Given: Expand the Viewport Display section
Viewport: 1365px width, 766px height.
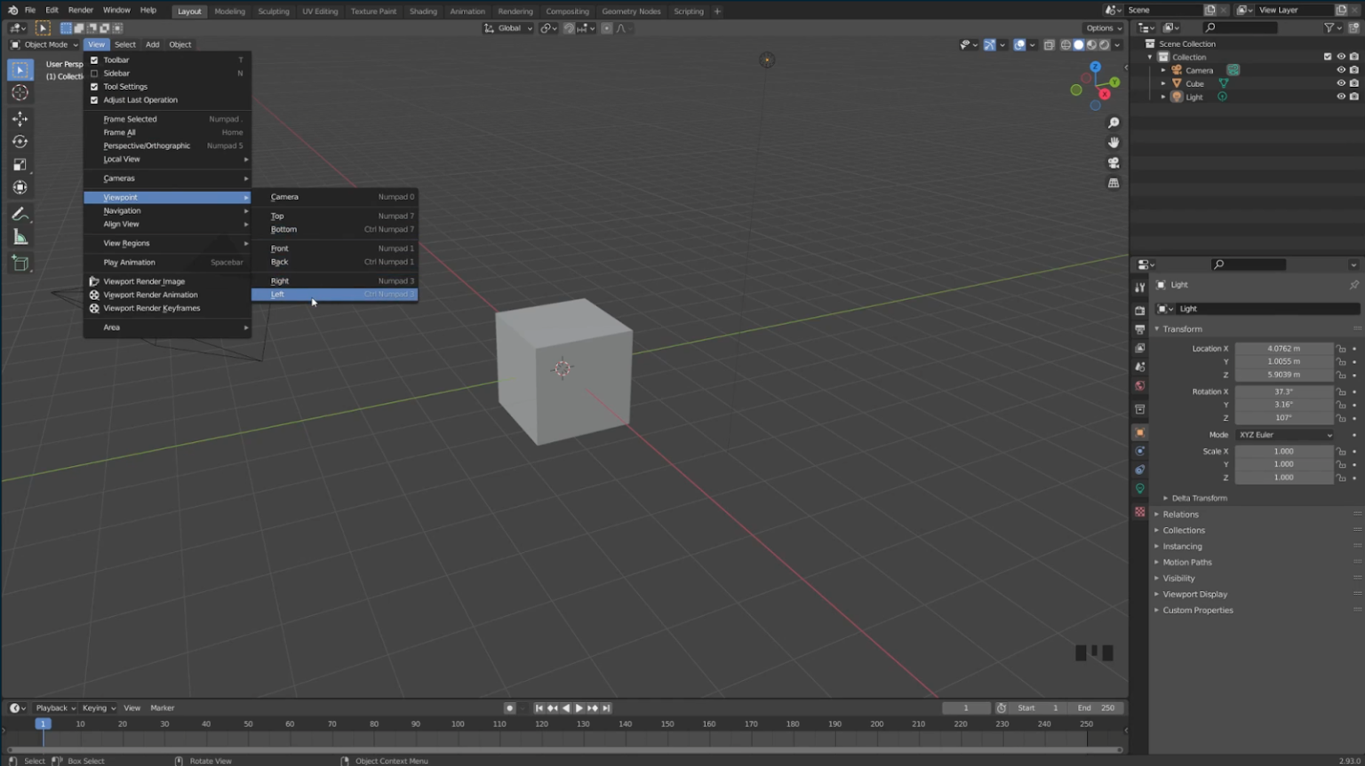Looking at the screenshot, I should [x=1195, y=594].
